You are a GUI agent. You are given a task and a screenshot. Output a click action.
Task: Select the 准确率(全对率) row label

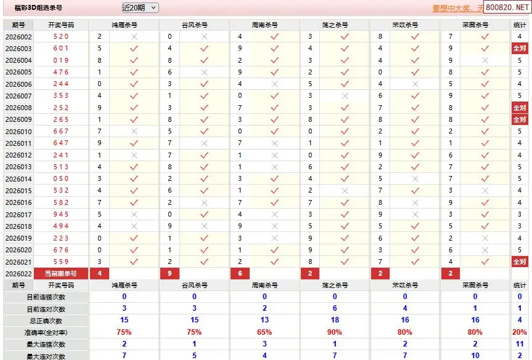click(46, 332)
